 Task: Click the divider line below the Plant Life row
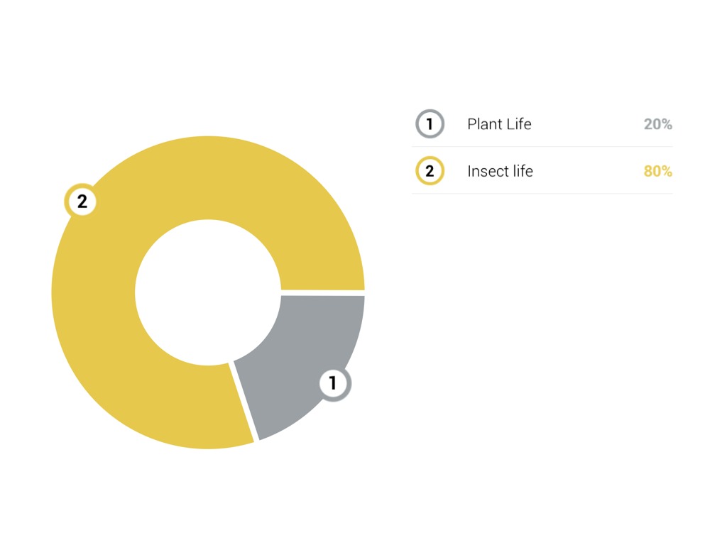pos(542,147)
